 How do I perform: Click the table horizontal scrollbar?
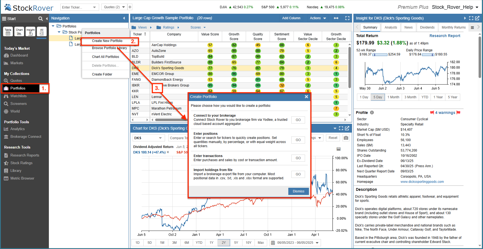pyautogui.click(x=172, y=120)
